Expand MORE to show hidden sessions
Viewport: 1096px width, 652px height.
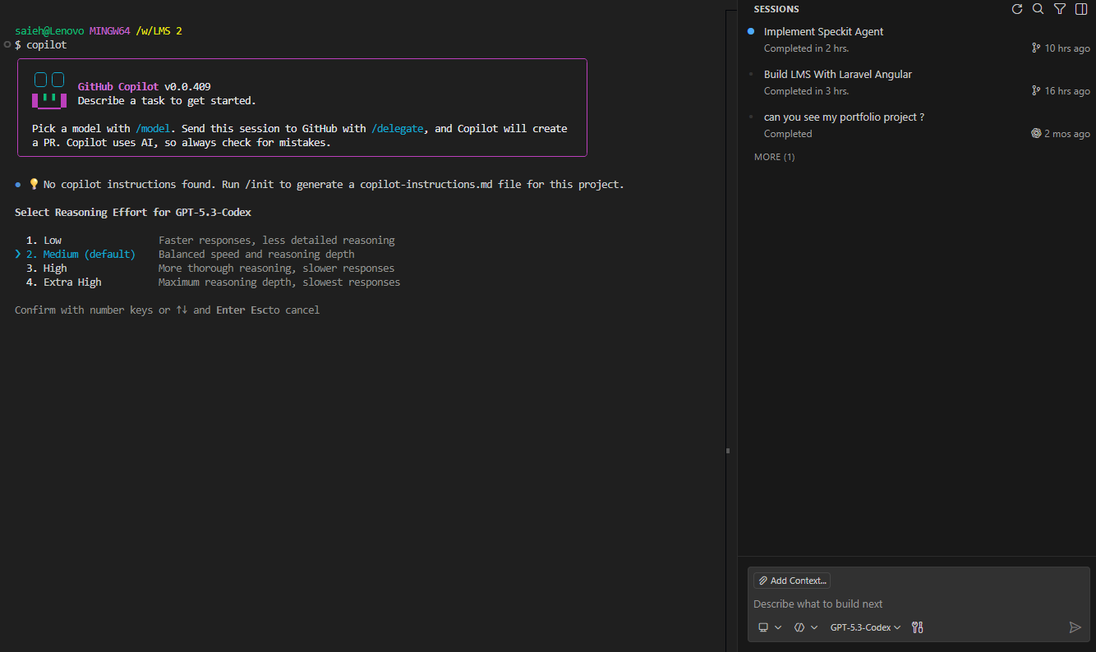[x=774, y=156]
